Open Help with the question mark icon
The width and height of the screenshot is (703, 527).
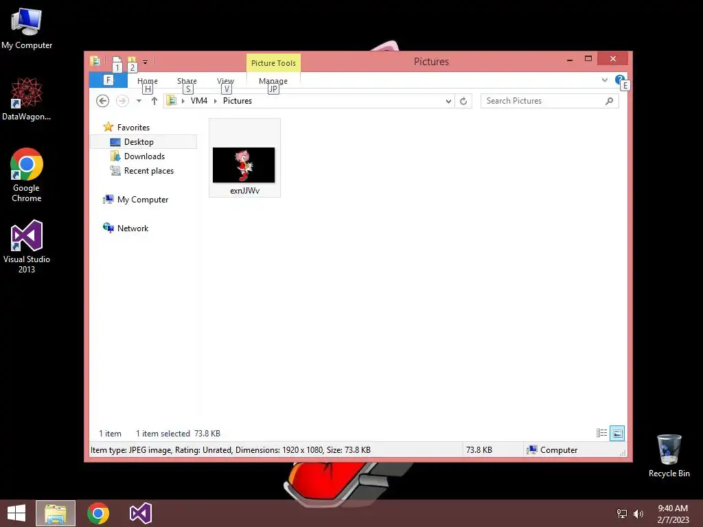tap(620, 80)
